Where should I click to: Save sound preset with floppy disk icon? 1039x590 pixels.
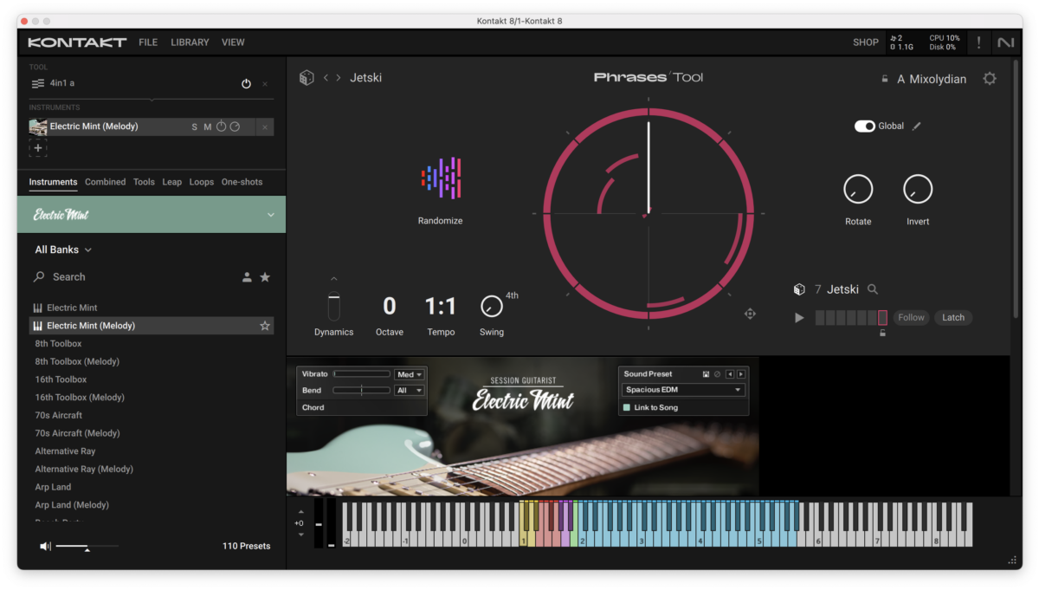point(707,374)
